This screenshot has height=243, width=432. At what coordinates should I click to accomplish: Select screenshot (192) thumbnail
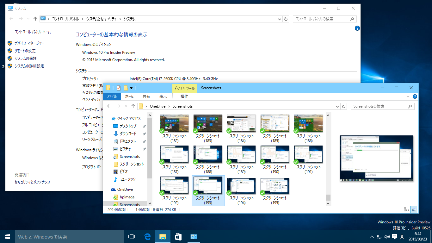click(174, 190)
